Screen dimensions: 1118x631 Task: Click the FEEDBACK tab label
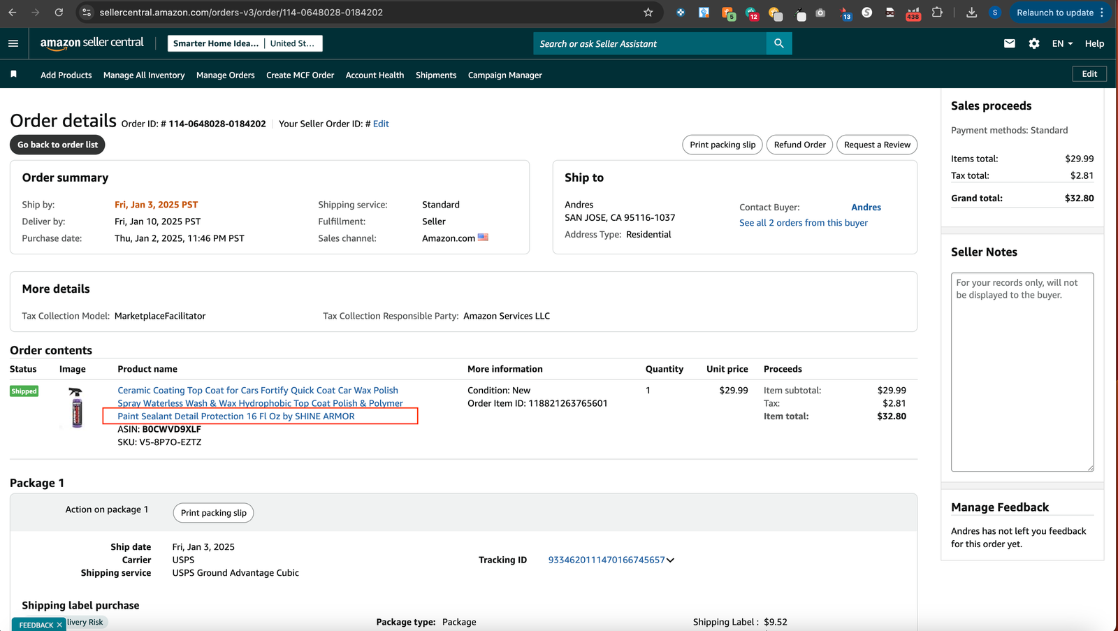tap(36, 625)
